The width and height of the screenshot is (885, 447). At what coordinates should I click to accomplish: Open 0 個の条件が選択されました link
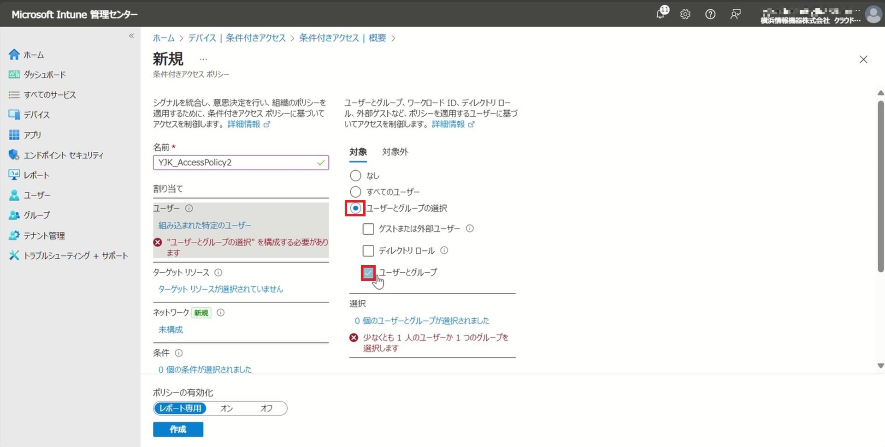[205, 370]
